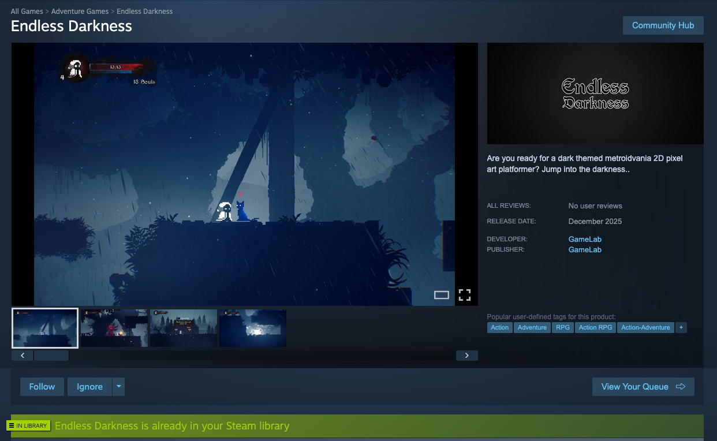The height and width of the screenshot is (441, 717).
Task: Click View Your Queue button
Action: click(x=643, y=387)
